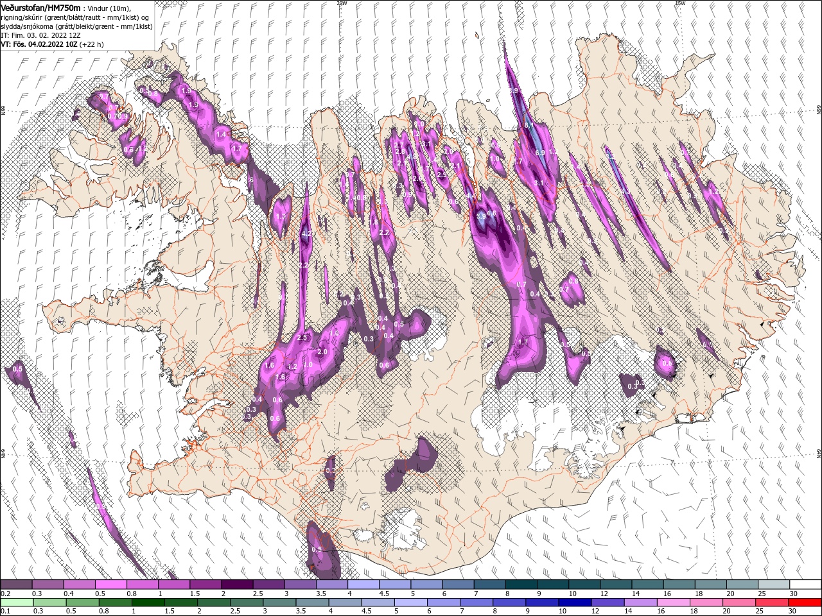Pick dark teal top swatch between 8 and 9
The height and width of the screenshot is (616, 822).
pyautogui.click(x=521, y=585)
